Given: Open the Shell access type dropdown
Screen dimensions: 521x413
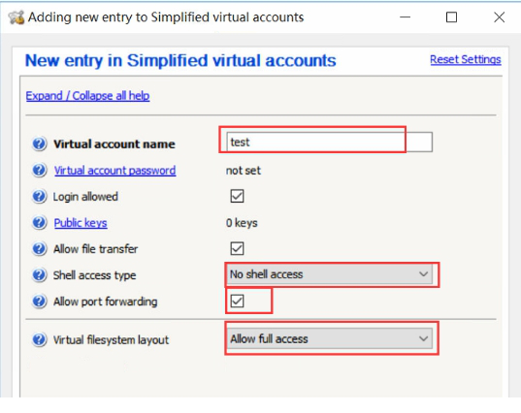Looking at the screenshot, I should tap(330, 274).
